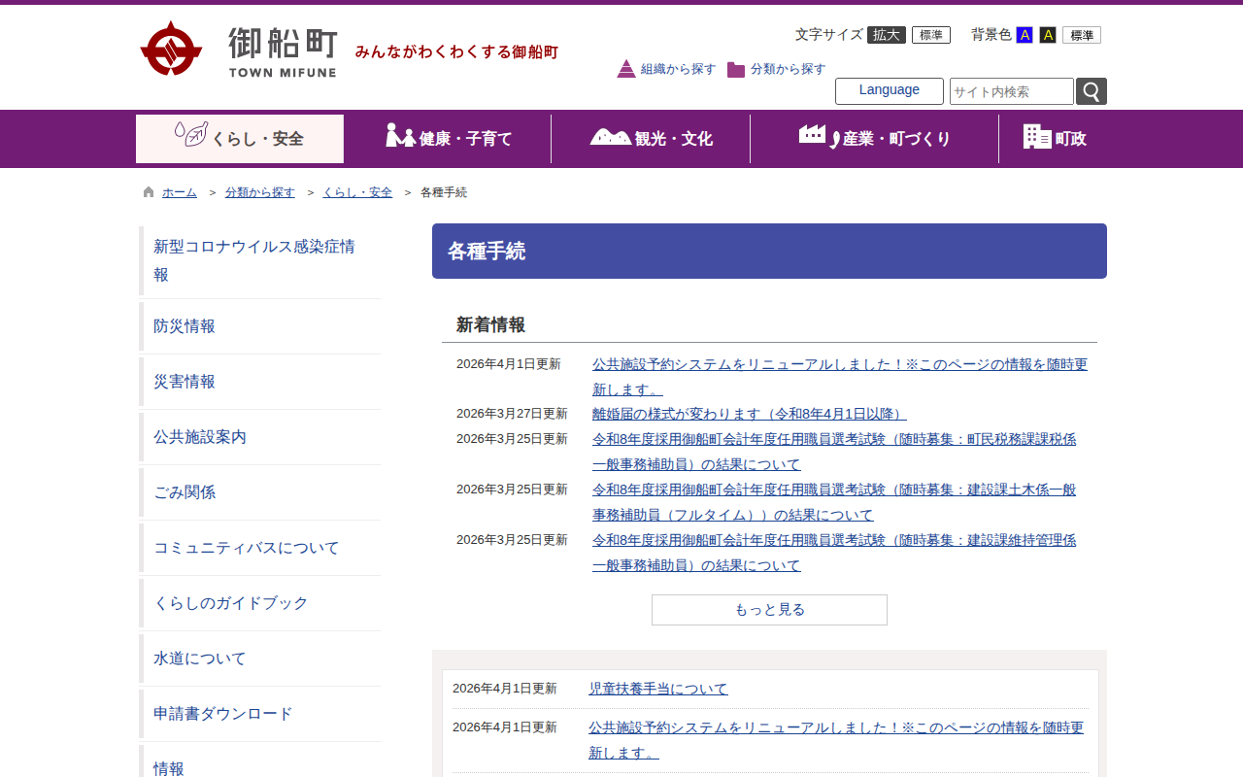Select black background color swatch
1243x777 pixels.
point(1048,35)
